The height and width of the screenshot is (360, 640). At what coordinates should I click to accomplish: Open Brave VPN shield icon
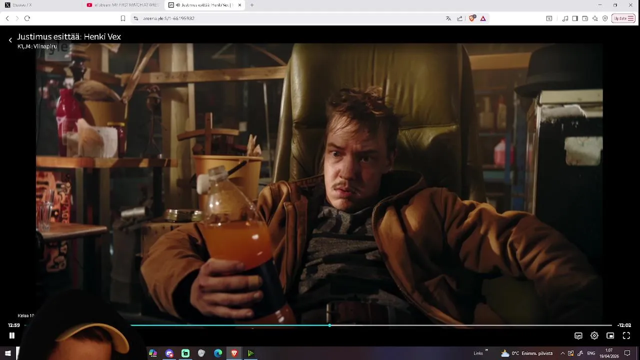(605, 18)
